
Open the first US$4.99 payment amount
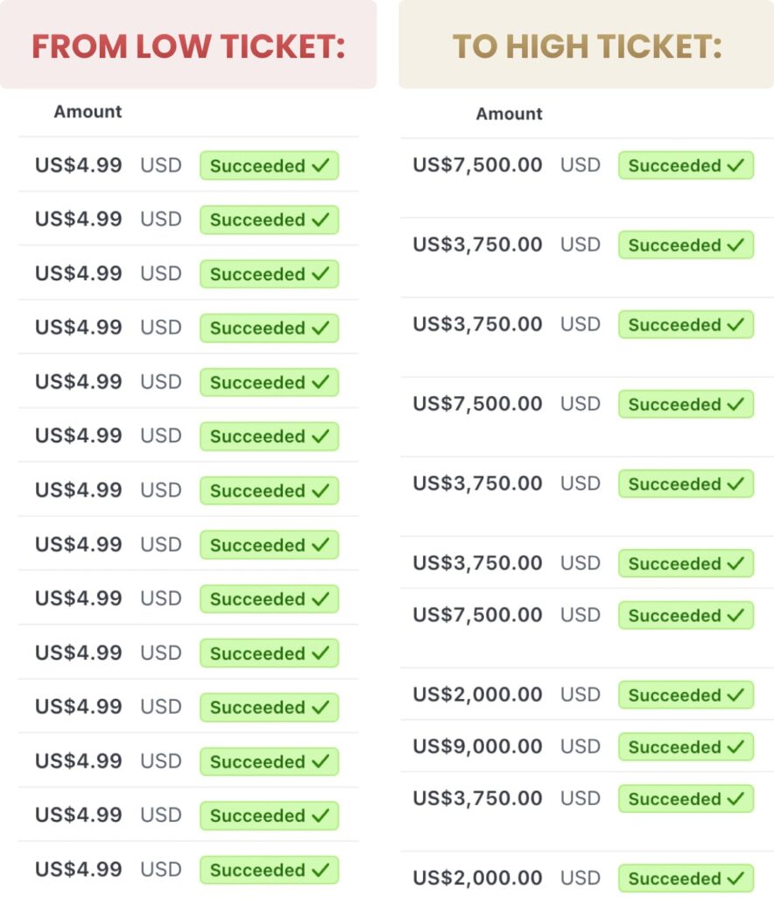tap(78, 165)
